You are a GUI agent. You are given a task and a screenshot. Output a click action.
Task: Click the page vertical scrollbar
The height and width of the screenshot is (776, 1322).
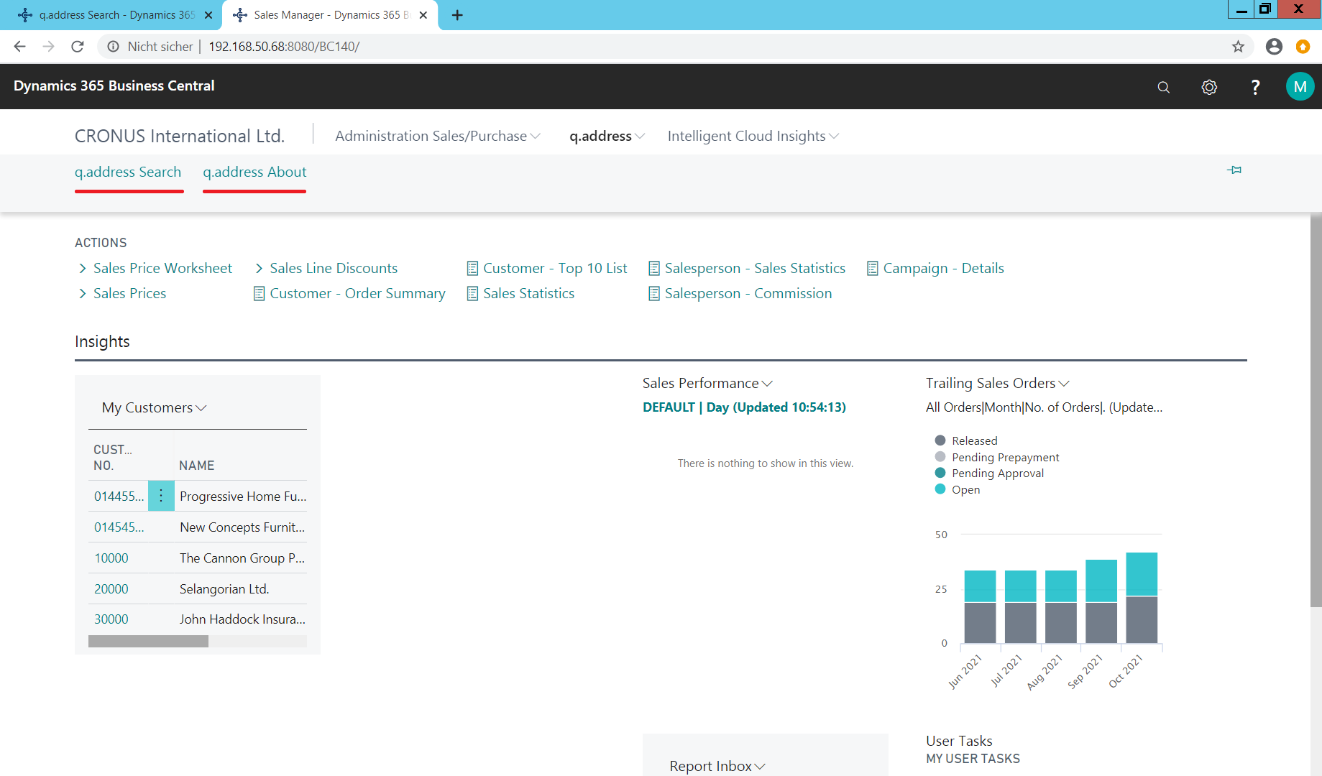click(x=1316, y=410)
